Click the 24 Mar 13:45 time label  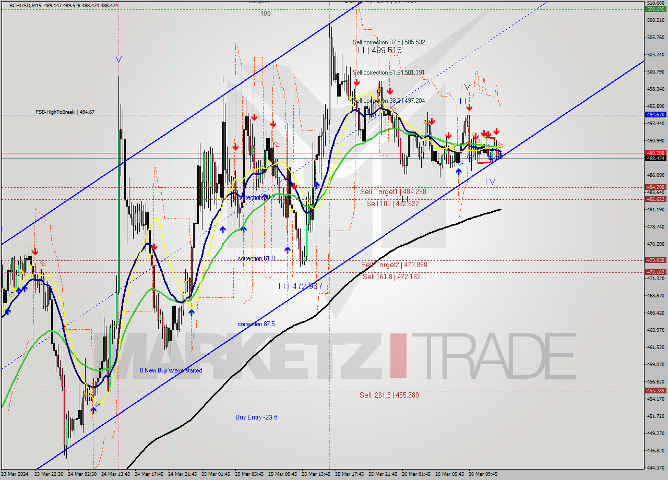click(x=116, y=474)
